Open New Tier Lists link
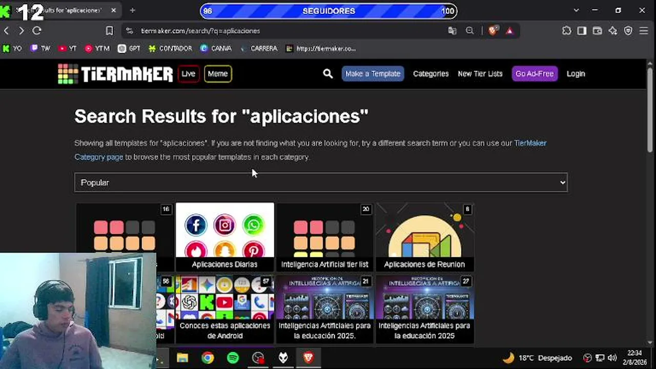Viewport: 656px width, 369px height. (x=480, y=74)
